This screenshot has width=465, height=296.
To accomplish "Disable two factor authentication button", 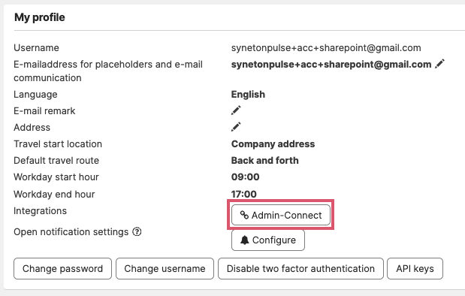I will point(300,269).
